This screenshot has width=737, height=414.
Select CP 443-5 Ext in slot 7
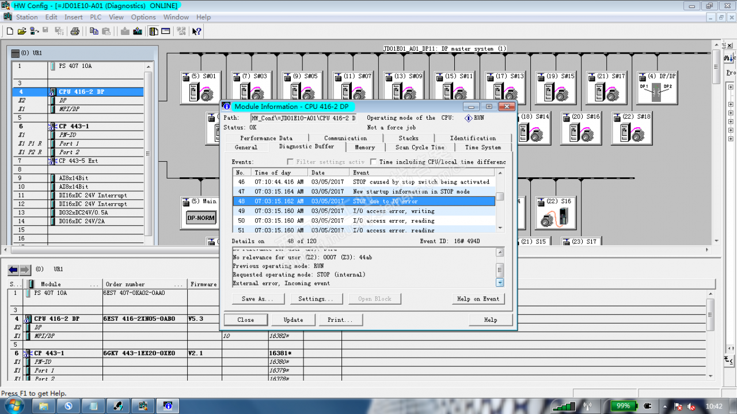pyautogui.click(x=78, y=161)
